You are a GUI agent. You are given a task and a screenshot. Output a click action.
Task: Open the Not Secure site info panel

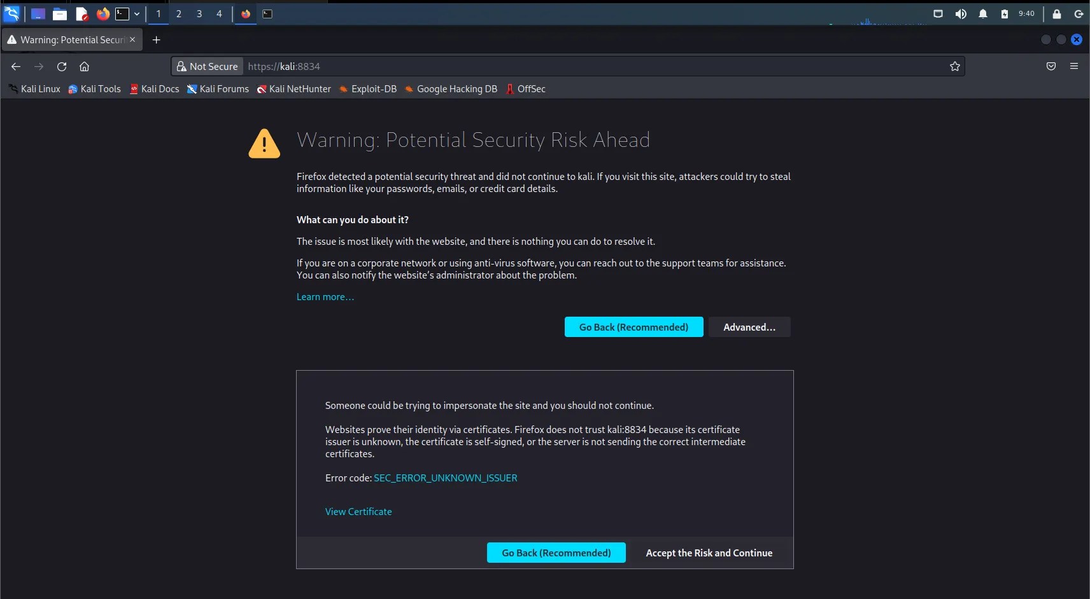(x=208, y=66)
